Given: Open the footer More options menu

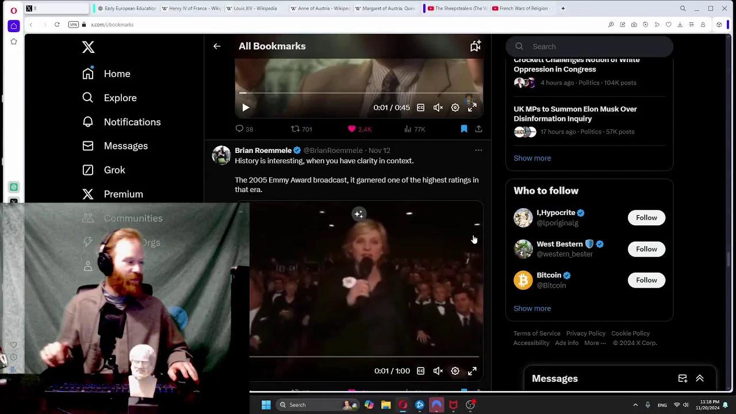Looking at the screenshot, I should click(x=595, y=343).
